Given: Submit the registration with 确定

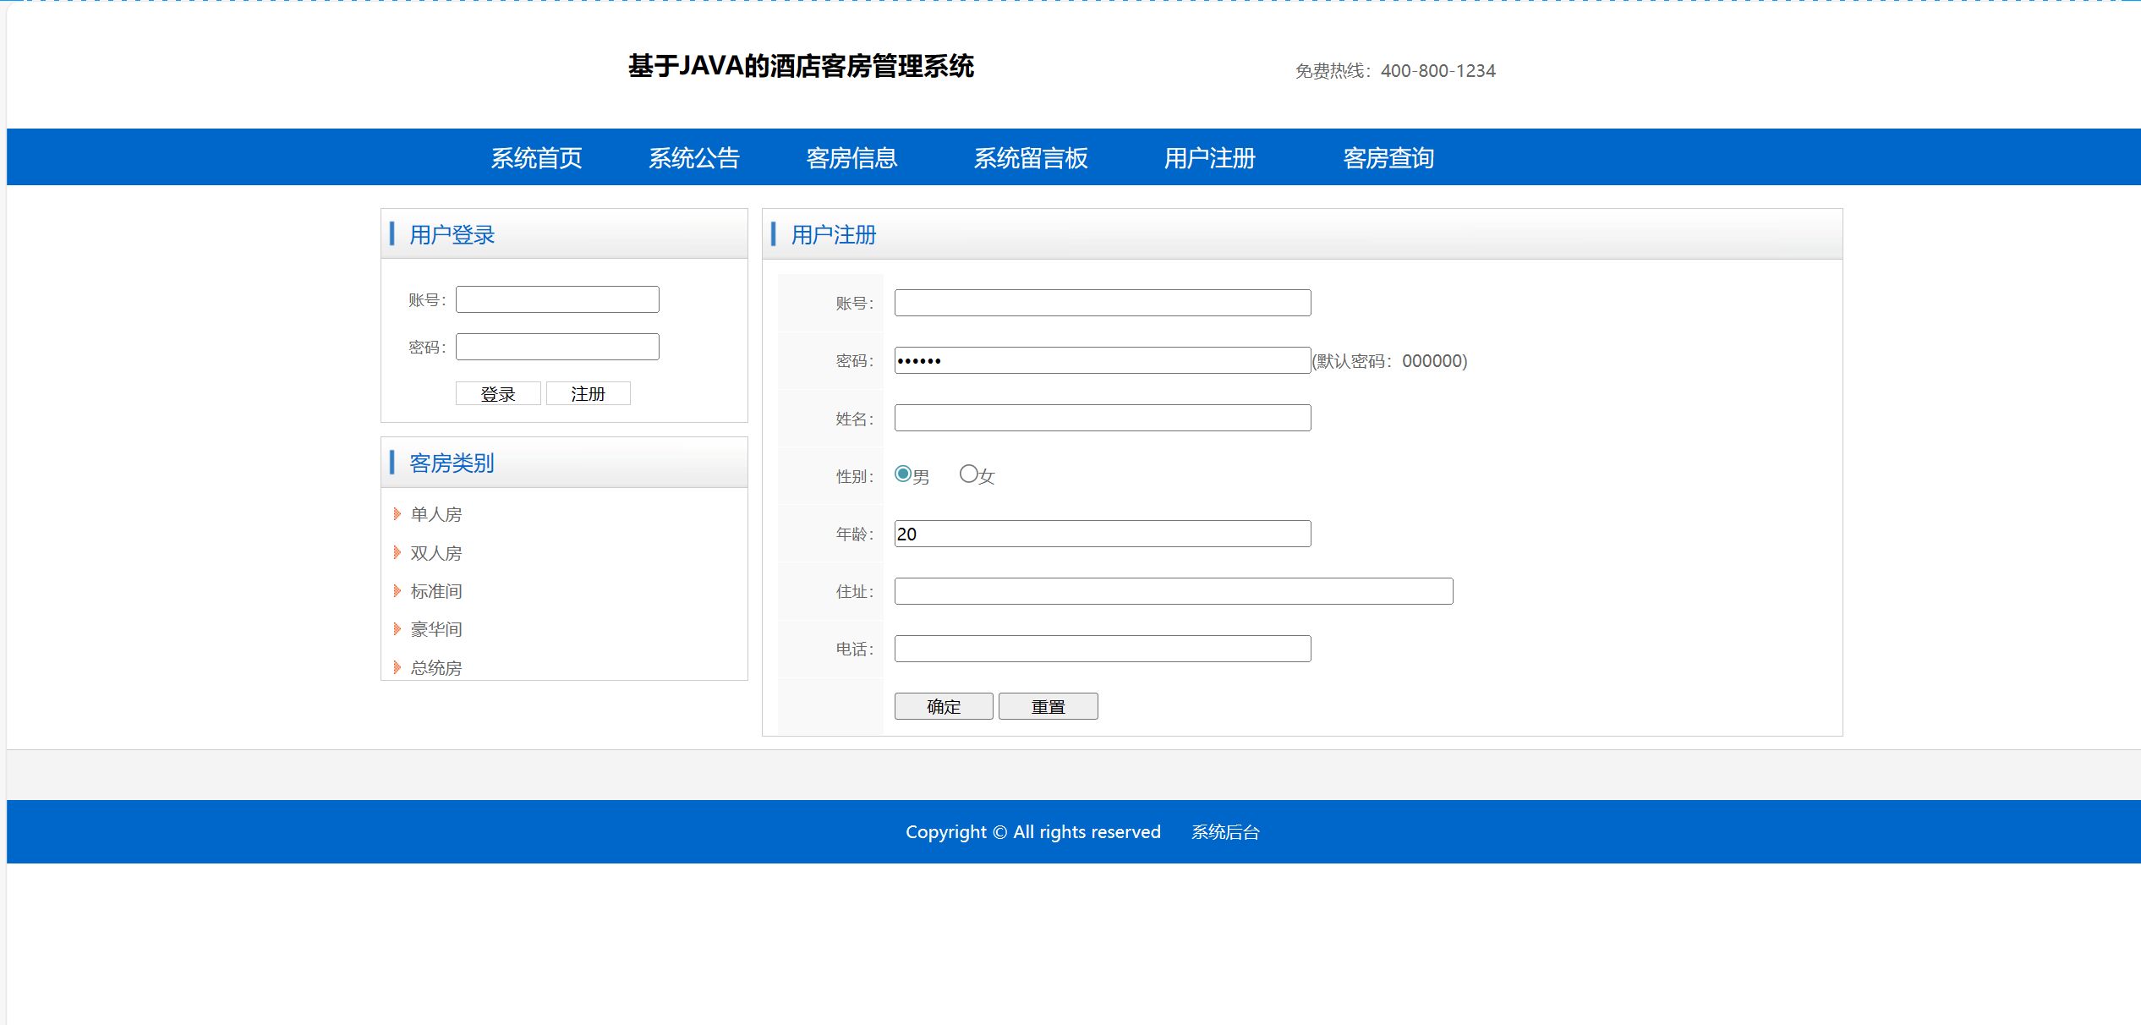Looking at the screenshot, I should 944,706.
